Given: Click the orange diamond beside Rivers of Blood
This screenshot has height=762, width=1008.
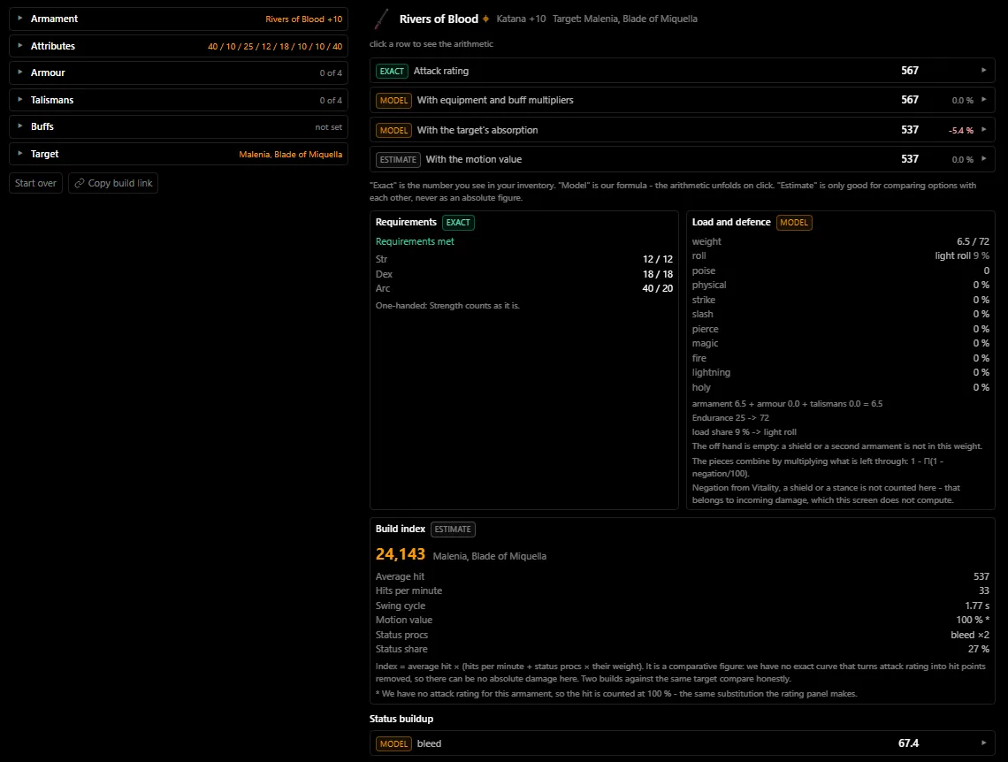Looking at the screenshot, I should point(486,19).
